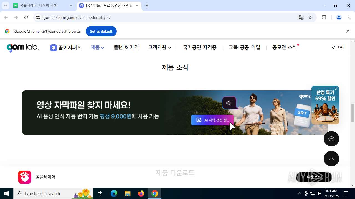Launch Firefox from taskbar
The width and height of the screenshot is (355, 199).
pos(141,193)
